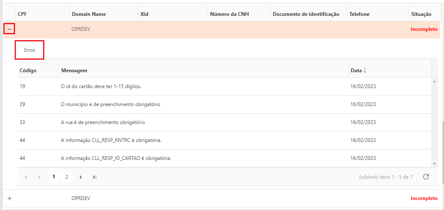This screenshot has height=210, width=444.
Task: Click the Situação column header
Action: [x=421, y=14]
